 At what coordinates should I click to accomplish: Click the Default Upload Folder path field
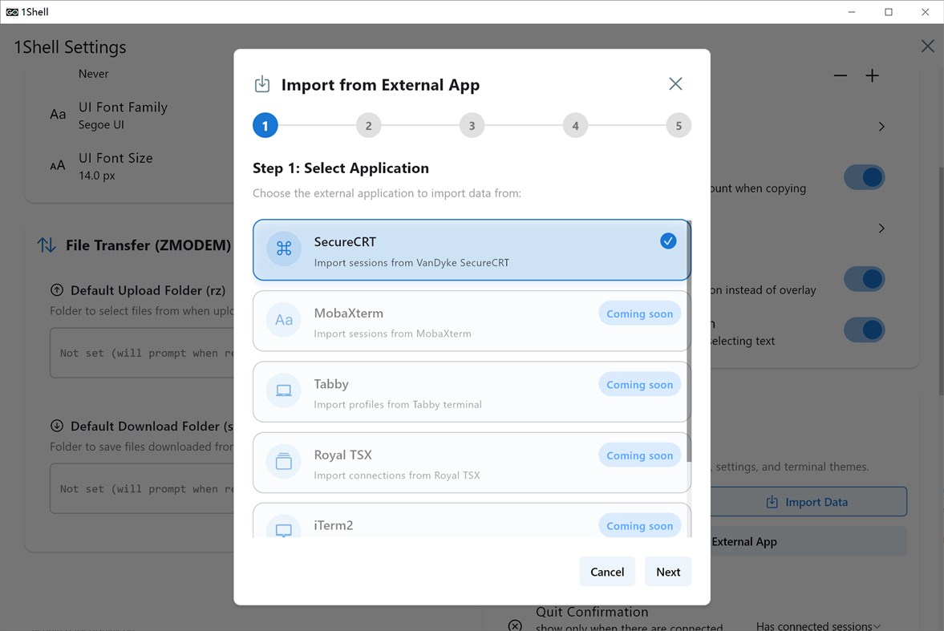[142, 353]
